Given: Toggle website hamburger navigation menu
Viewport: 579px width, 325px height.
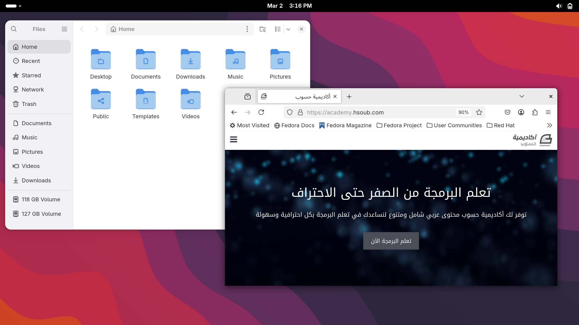Looking at the screenshot, I should (233, 139).
